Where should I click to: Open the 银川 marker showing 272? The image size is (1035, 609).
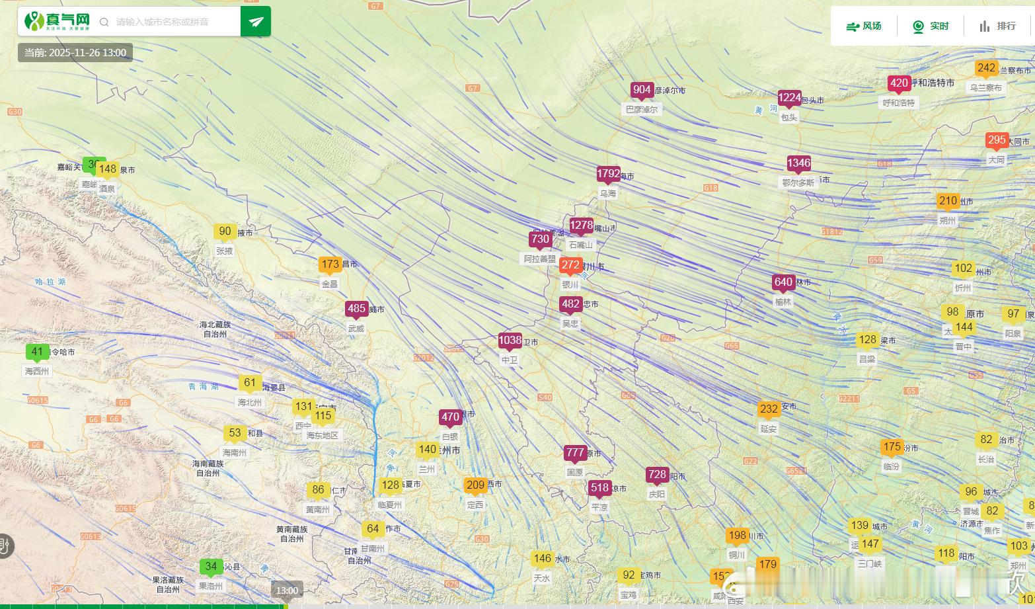point(570,265)
